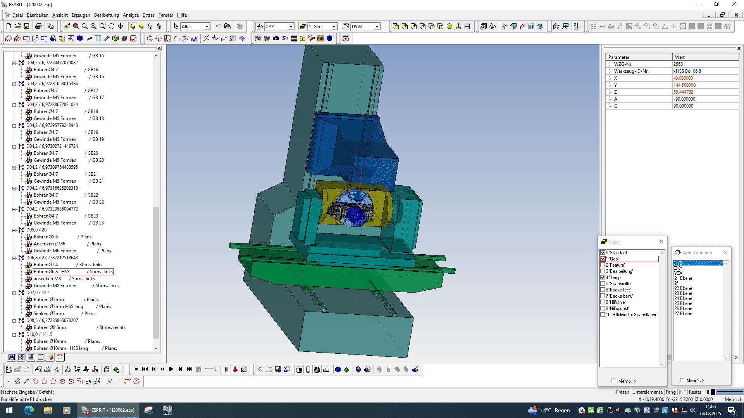Click the Save file icon
Image resolution: width=744 pixels, height=418 pixels.
[x=26, y=26]
